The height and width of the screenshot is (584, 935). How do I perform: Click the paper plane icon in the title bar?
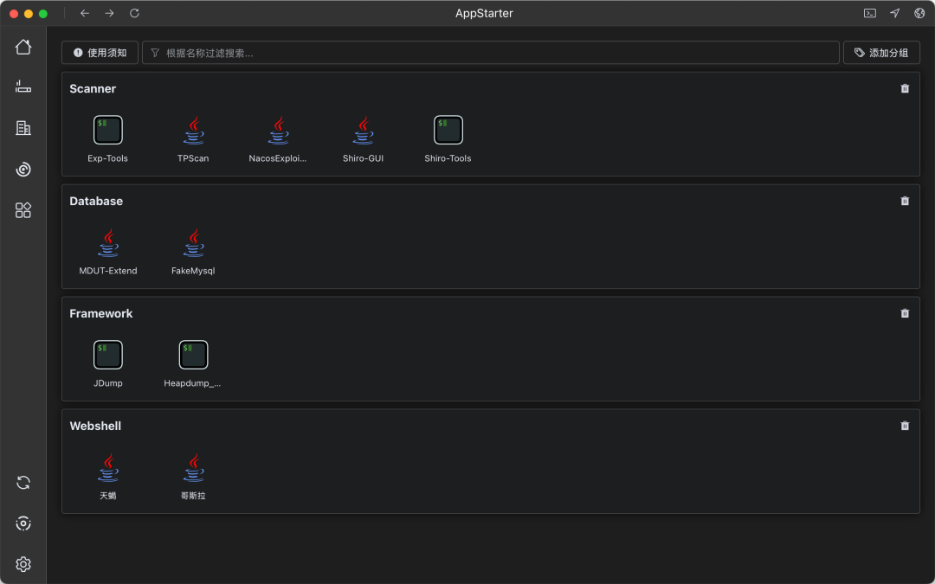click(895, 13)
